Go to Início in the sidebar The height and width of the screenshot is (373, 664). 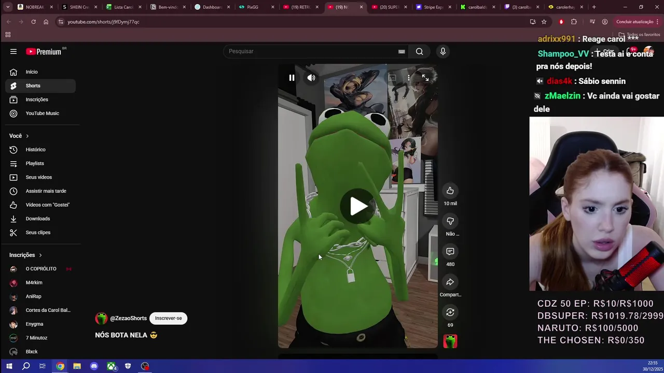coord(40,72)
